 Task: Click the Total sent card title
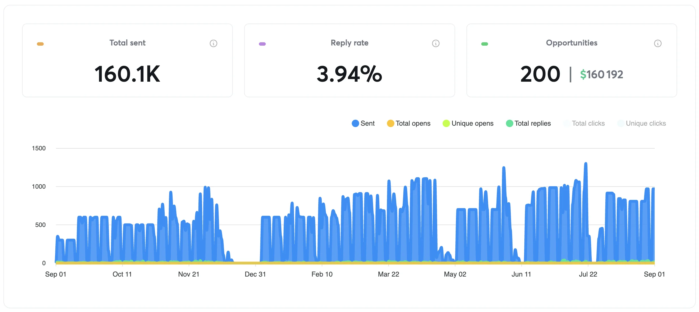[127, 43]
